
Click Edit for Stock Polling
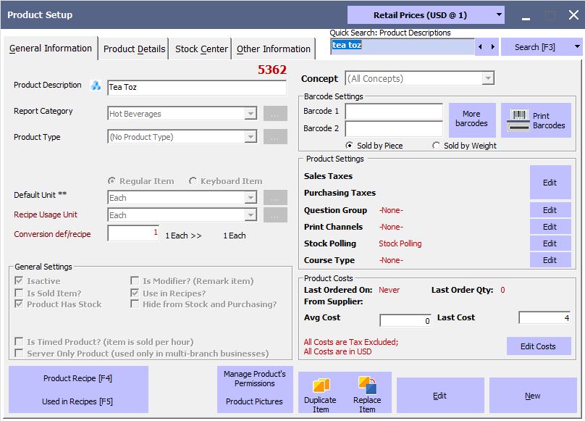[x=550, y=243]
